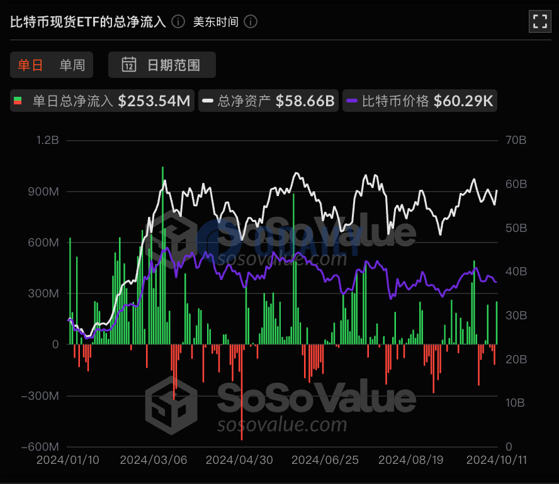This screenshot has height=484, width=559.
Task: Click the purple line marker for 比特币价格
Action: [352, 101]
